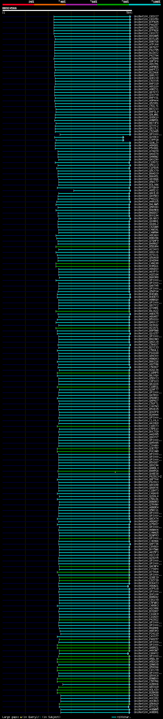Open hit UniRef100_P46287
This screenshot has height=719, width=163.
click(x=146, y=25)
